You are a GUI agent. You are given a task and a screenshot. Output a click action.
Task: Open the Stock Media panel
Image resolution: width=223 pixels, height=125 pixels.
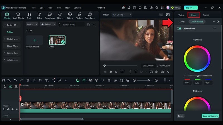coord(18,16)
